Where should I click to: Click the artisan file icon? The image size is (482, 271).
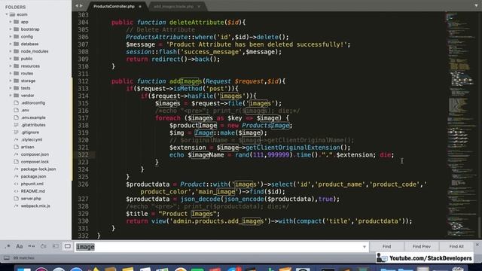[17, 147]
